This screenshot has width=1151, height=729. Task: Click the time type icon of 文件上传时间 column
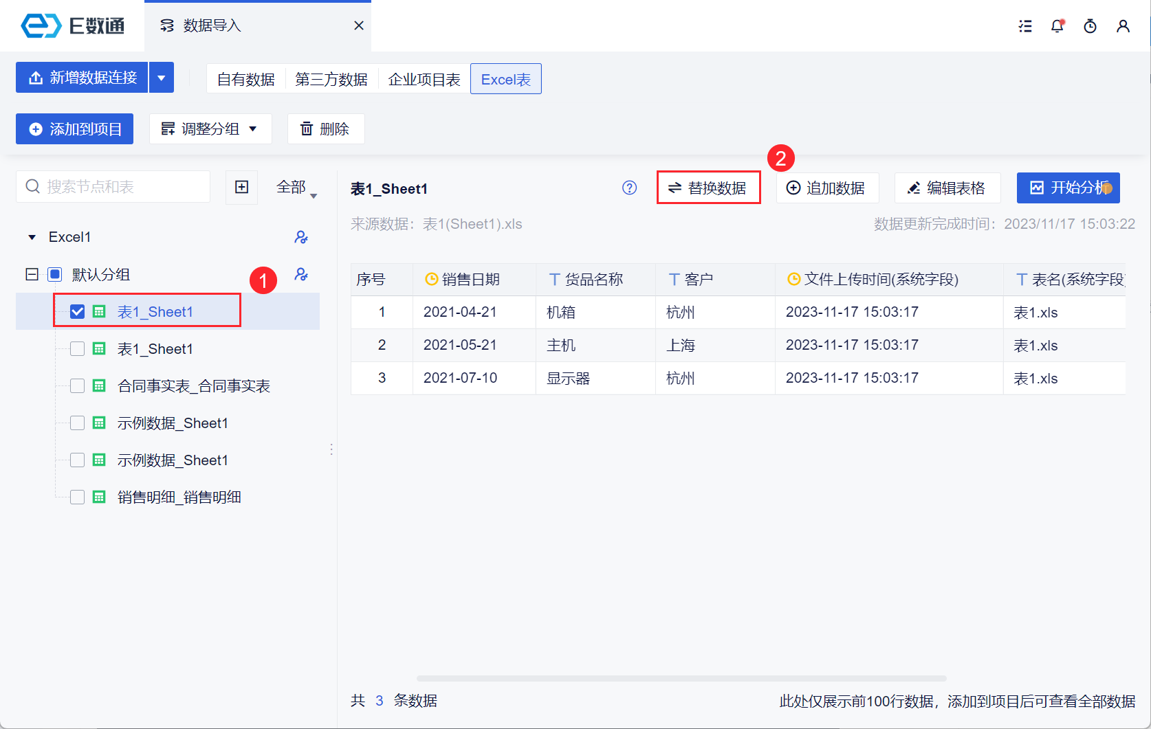794,279
